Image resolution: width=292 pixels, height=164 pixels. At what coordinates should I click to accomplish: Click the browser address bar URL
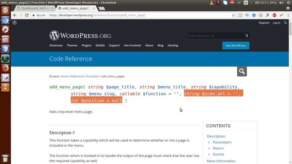[97, 15]
